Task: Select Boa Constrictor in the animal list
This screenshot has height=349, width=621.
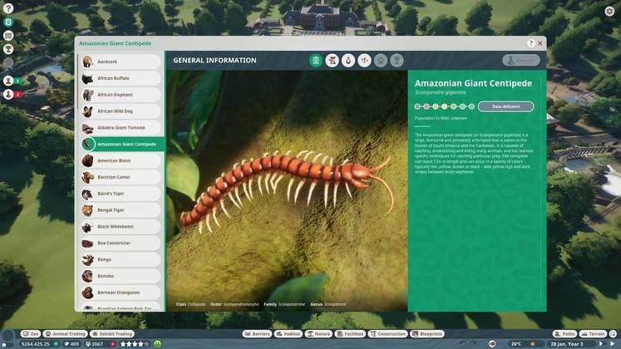Action: point(121,243)
